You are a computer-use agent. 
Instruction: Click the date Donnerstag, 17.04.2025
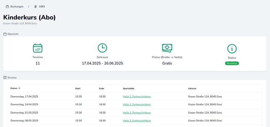click(24, 97)
